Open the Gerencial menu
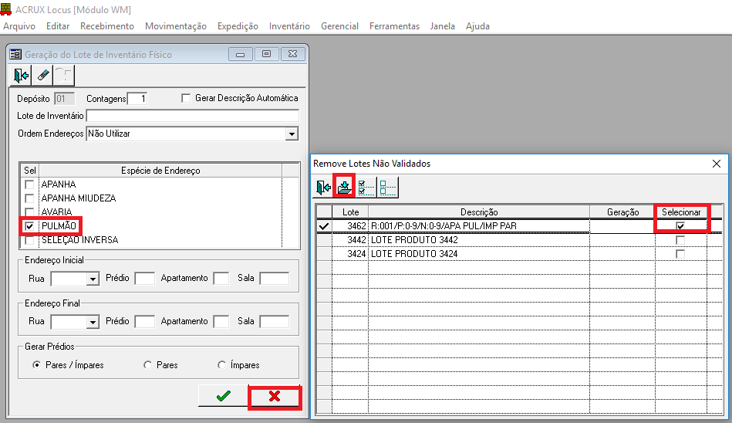This screenshot has width=732, height=423. coord(339,26)
